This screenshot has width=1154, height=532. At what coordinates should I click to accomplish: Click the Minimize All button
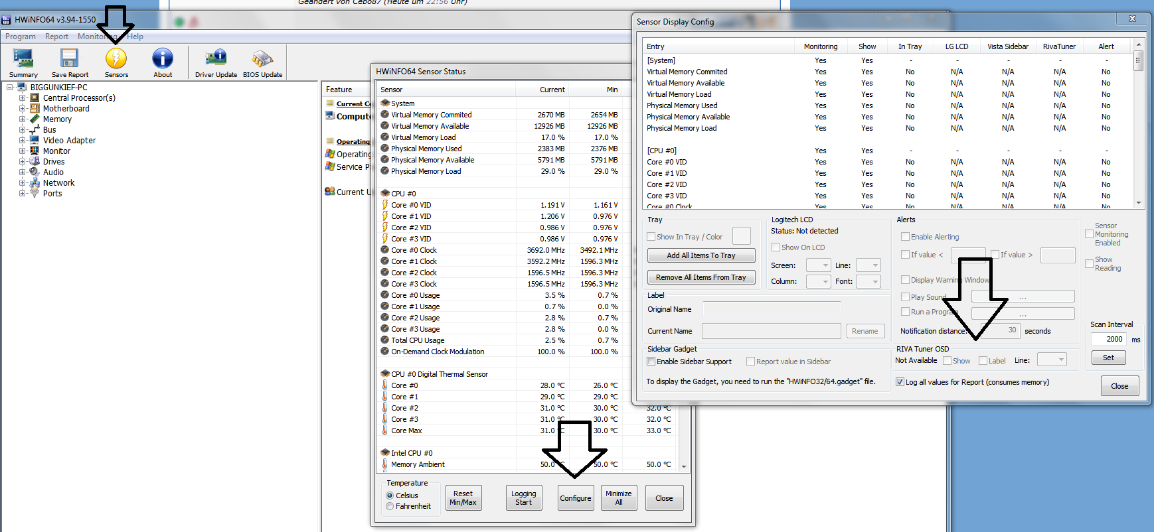[x=619, y=498]
